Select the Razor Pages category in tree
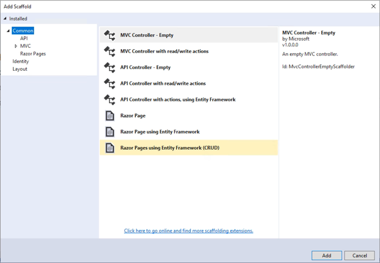Viewport: 380px width, 263px height. point(33,54)
